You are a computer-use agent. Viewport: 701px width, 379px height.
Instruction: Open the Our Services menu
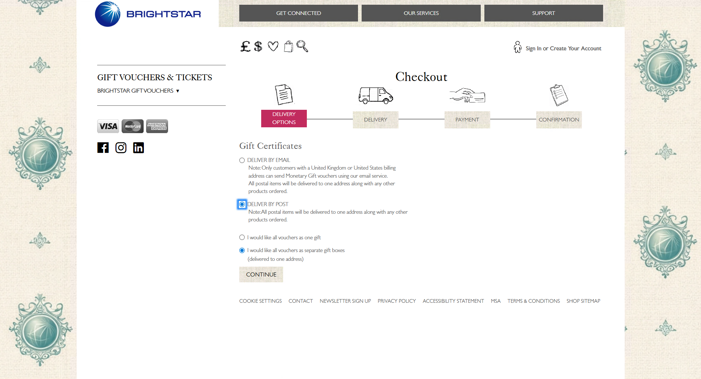(x=421, y=13)
